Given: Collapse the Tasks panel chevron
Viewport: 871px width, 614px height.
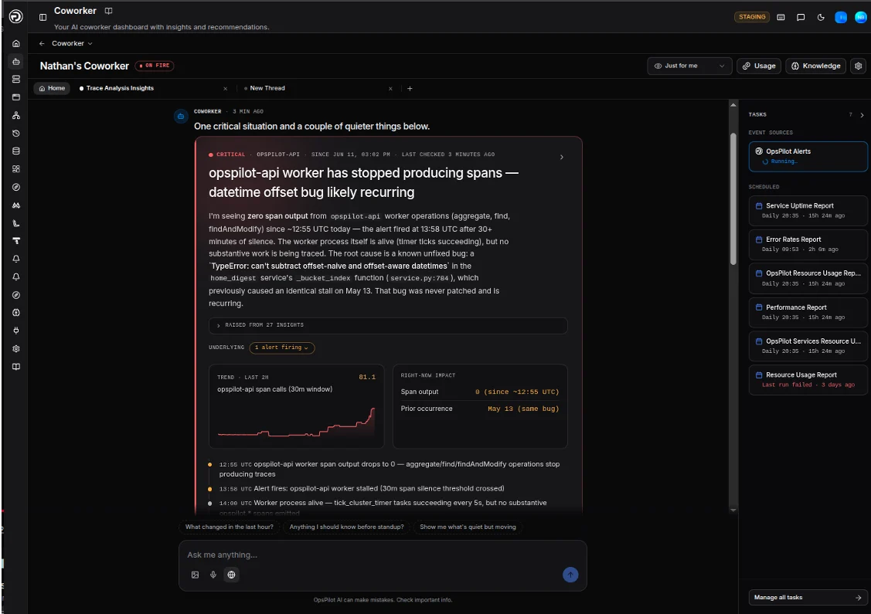Looking at the screenshot, I should pyautogui.click(x=862, y=115).
